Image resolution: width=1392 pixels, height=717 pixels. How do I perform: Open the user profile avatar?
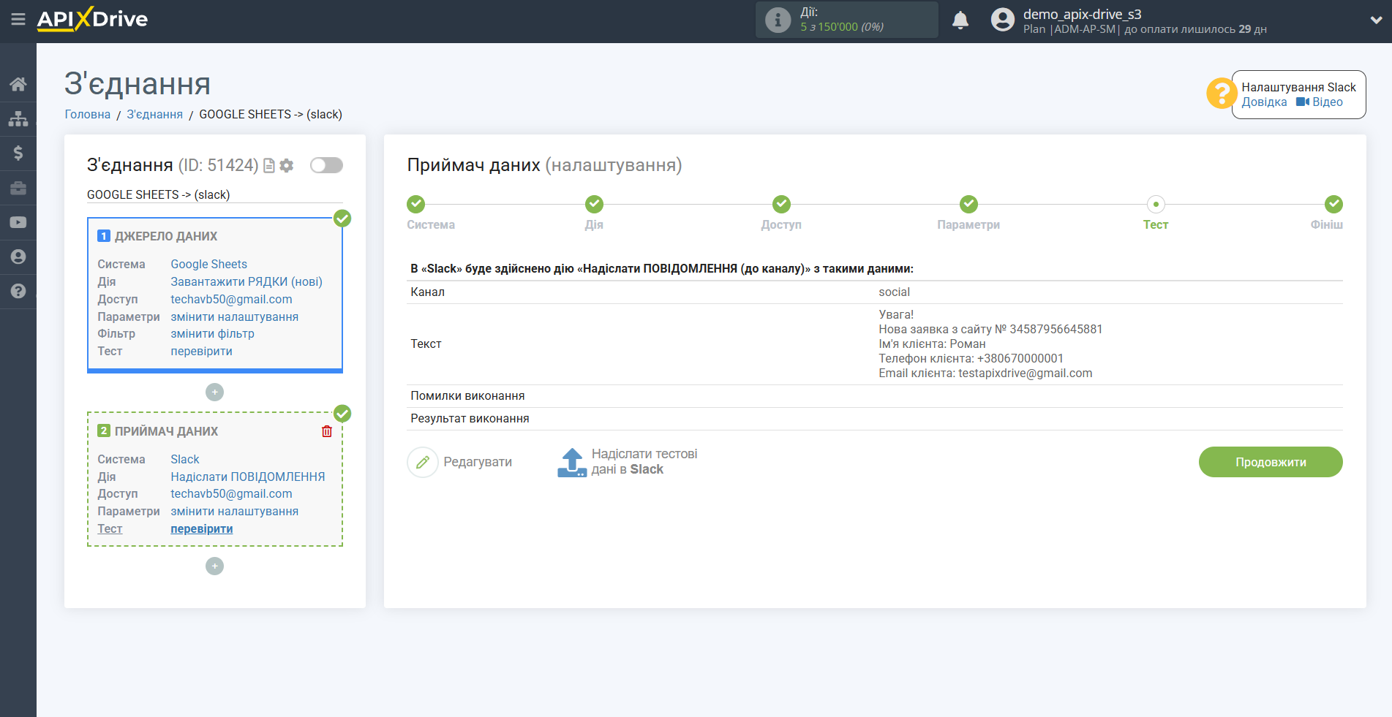pyautogui.click(x=1003, y=20)
